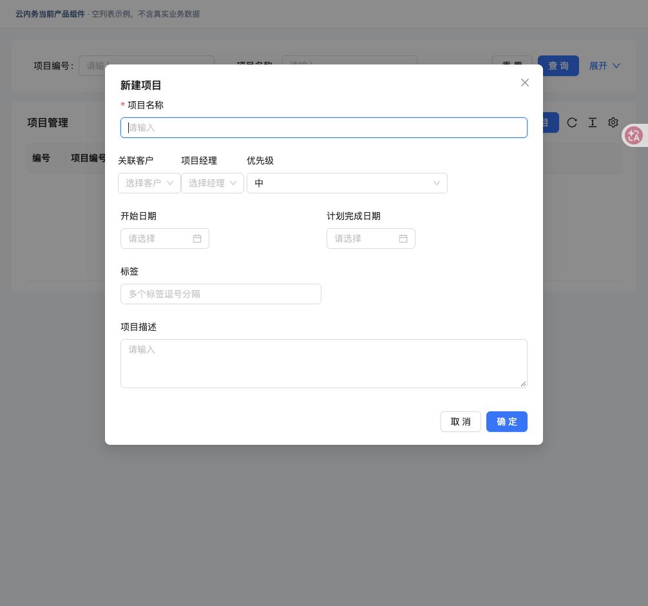Expand the 优先级 dropdown showing 中
Screen dimensions: 648x606
pos(347,183)
